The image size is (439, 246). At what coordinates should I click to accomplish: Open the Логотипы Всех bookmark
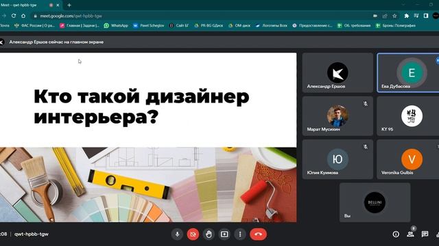[x=272, y=25]
